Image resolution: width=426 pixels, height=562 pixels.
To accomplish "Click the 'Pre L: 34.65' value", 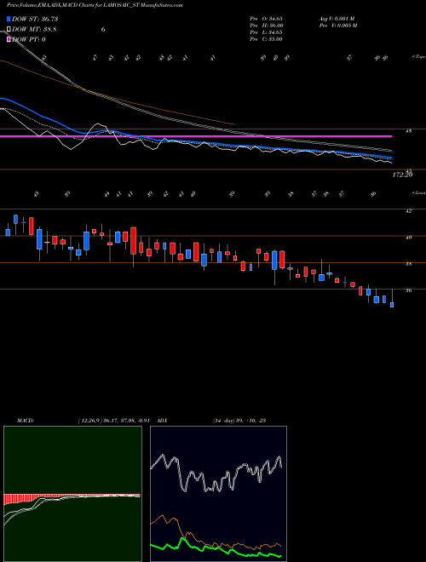I will (267, 32).
